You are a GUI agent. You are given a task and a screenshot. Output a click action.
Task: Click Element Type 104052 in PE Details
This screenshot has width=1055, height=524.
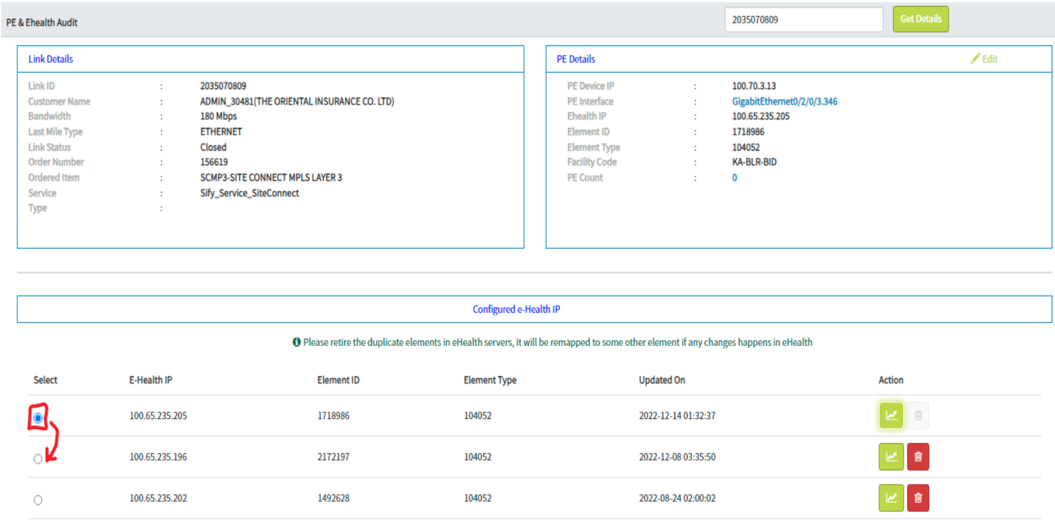pos(746,147)
